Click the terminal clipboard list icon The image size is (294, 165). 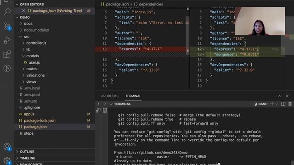click(x=105, y=110)
